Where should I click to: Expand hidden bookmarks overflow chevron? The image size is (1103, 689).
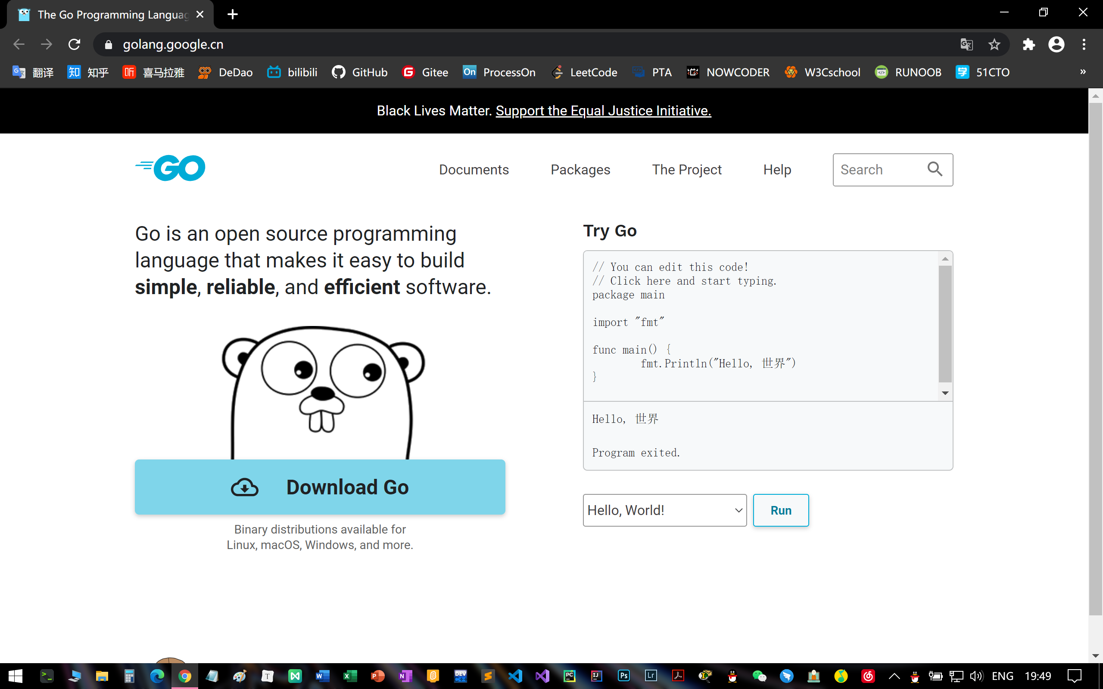[1083, 72]
